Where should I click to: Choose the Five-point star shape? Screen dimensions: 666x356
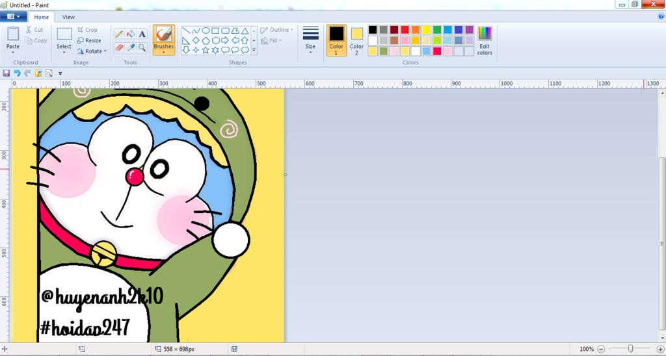(x=206, y=50)
